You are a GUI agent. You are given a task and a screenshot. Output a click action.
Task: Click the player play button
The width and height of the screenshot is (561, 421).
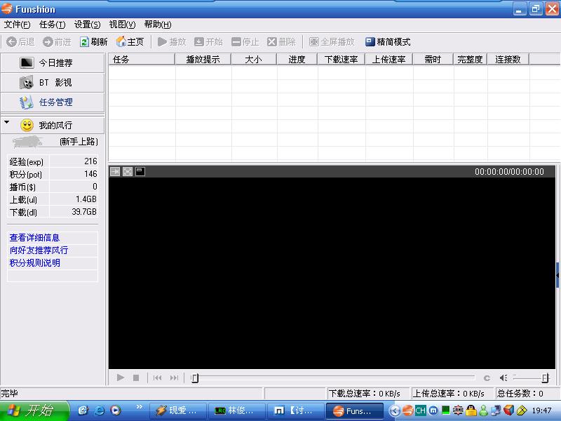point(121,377)
